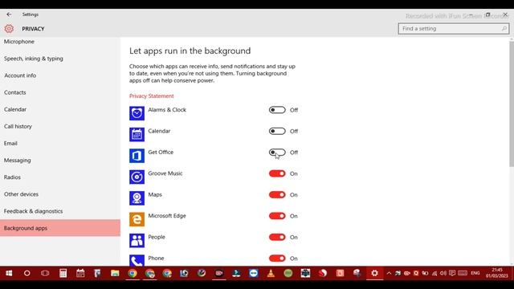Click the Alarms & Clock label
The height and width of the screenshot is (289, 514).
[167, 110]
